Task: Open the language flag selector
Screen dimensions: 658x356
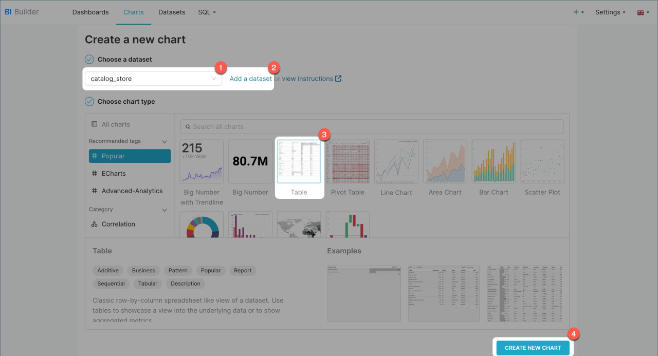Action: click(x=643, y=12)
